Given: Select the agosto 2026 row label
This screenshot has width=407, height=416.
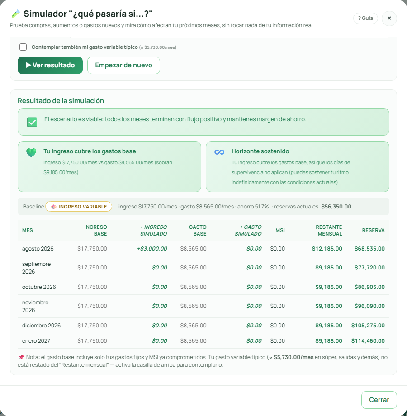Looking at the screenshot, I should [38, 249].
